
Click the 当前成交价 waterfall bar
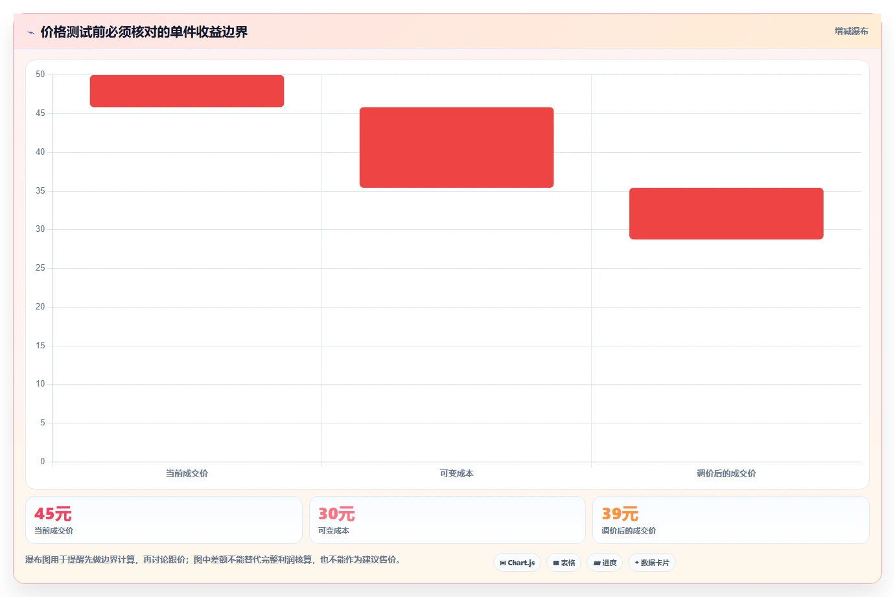tap(187, 91)
